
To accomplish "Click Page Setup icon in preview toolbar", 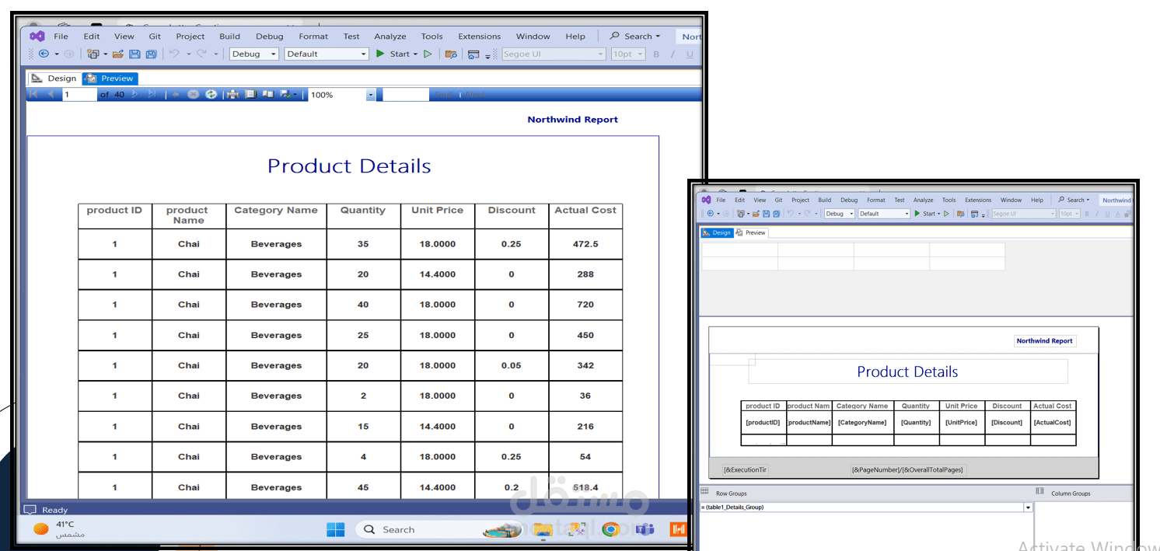I will (x=267, y=94).
